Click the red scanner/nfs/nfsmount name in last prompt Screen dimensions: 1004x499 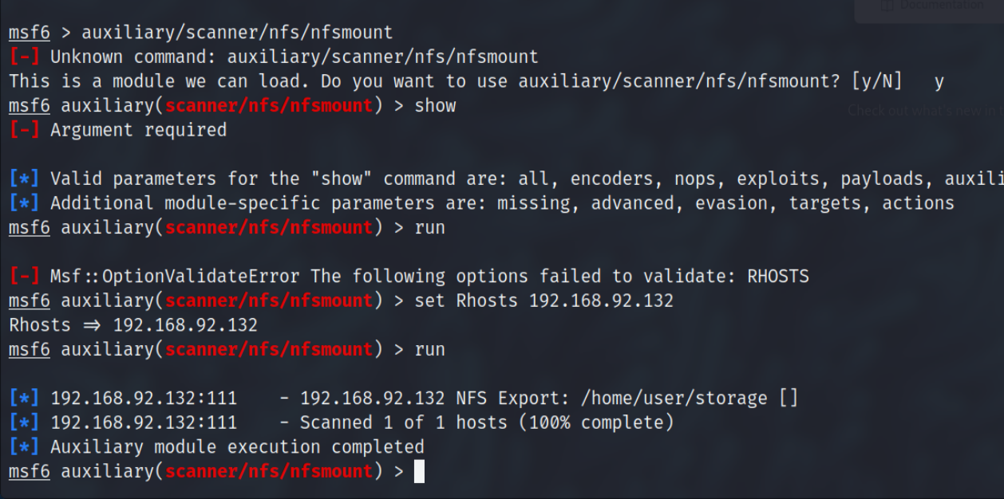269,471
